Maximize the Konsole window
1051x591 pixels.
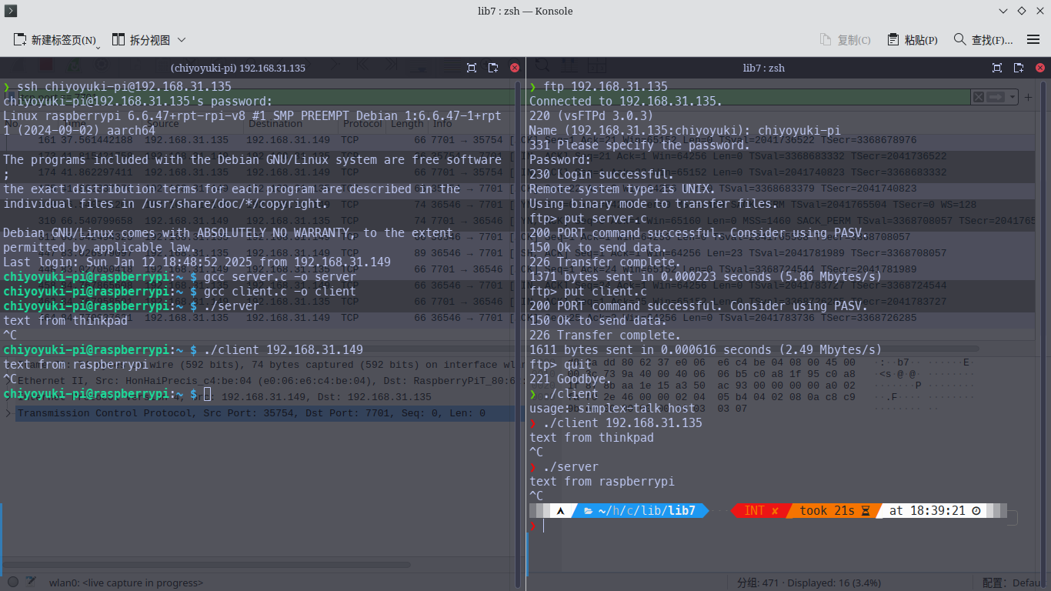tap(1022, 11)
